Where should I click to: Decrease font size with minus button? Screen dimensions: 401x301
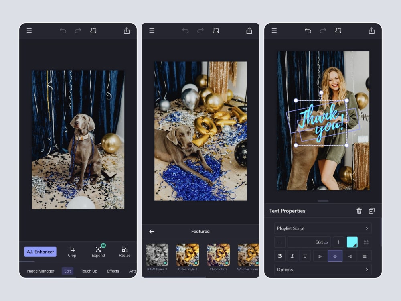click(x=280, y=242)
